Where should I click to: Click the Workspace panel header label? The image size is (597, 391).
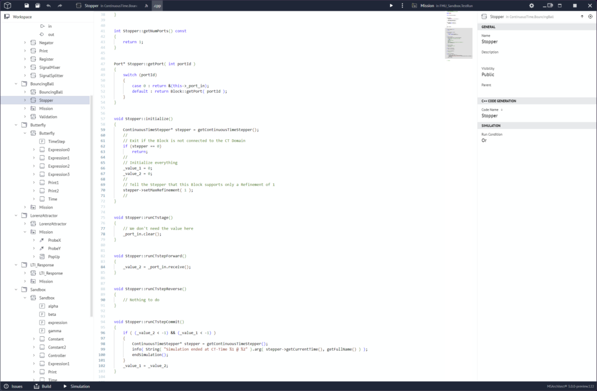coord(22,17)
